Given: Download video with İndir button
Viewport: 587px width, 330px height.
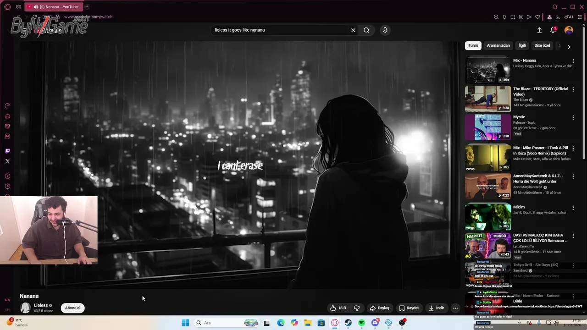Looking at the screenshot, I should 437,308.
